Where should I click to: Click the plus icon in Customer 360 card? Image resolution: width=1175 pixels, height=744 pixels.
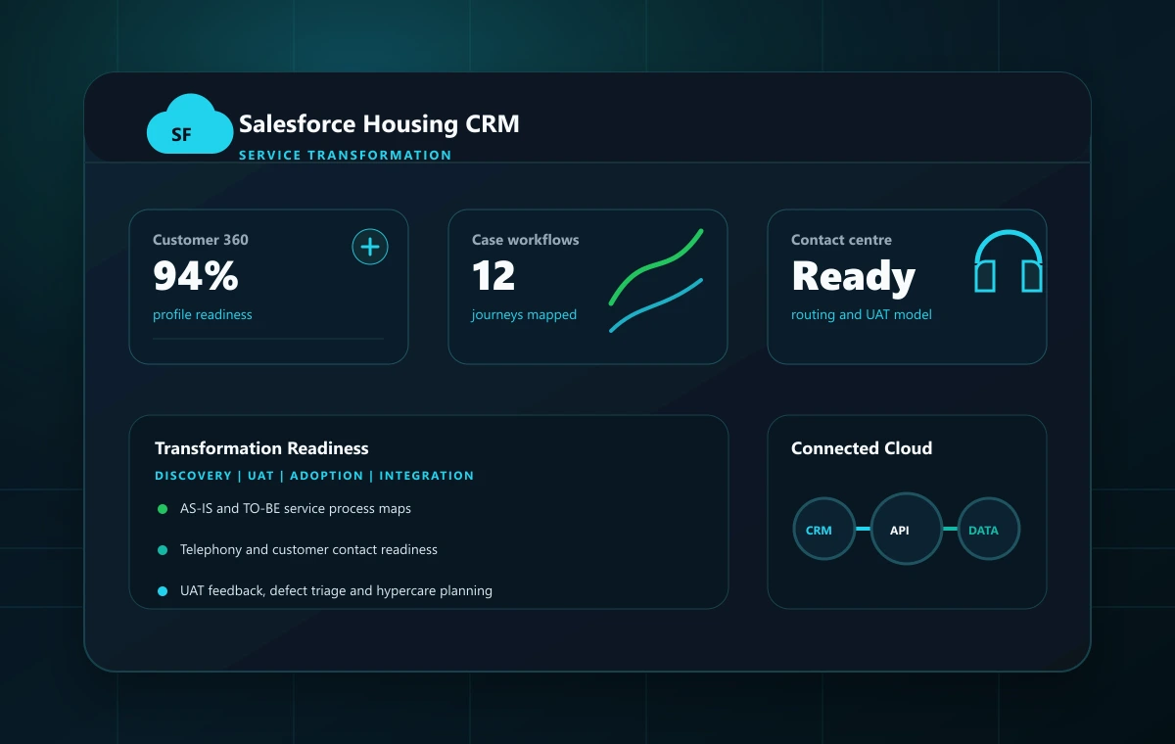[370, 247]
